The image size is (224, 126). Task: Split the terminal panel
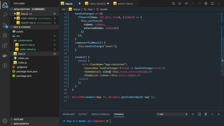[x=199, y=114]
